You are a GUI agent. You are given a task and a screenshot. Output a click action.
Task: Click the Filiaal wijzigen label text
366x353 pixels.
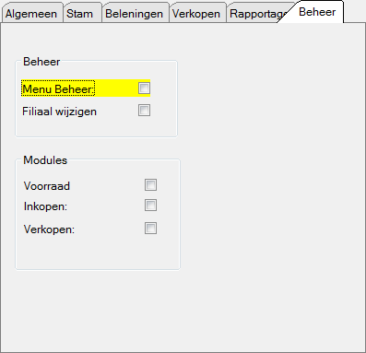point(59,112)
